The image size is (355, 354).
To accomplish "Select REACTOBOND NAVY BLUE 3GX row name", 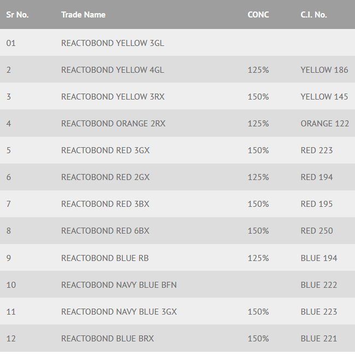I will coord(119,312).
